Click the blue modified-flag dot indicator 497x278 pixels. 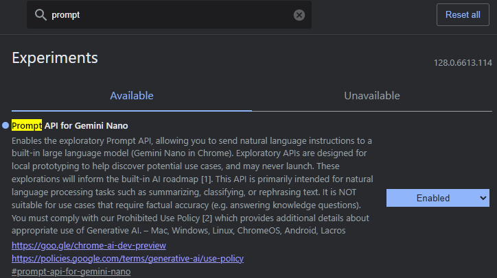5,125
